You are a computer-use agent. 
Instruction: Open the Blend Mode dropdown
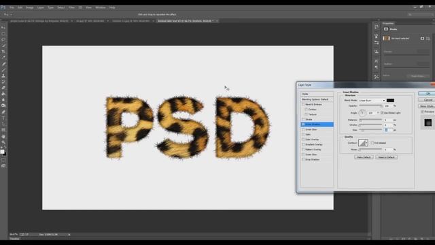(372, 100)
